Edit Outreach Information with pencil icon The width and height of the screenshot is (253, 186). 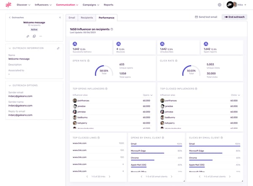[x=58, y=48]
